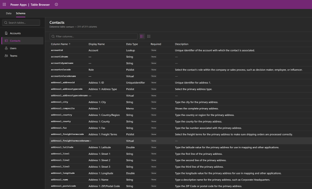Click Address 1: ZIP/Postal Code display name
The height and width of the screenshot is (189, 312).
104,186
